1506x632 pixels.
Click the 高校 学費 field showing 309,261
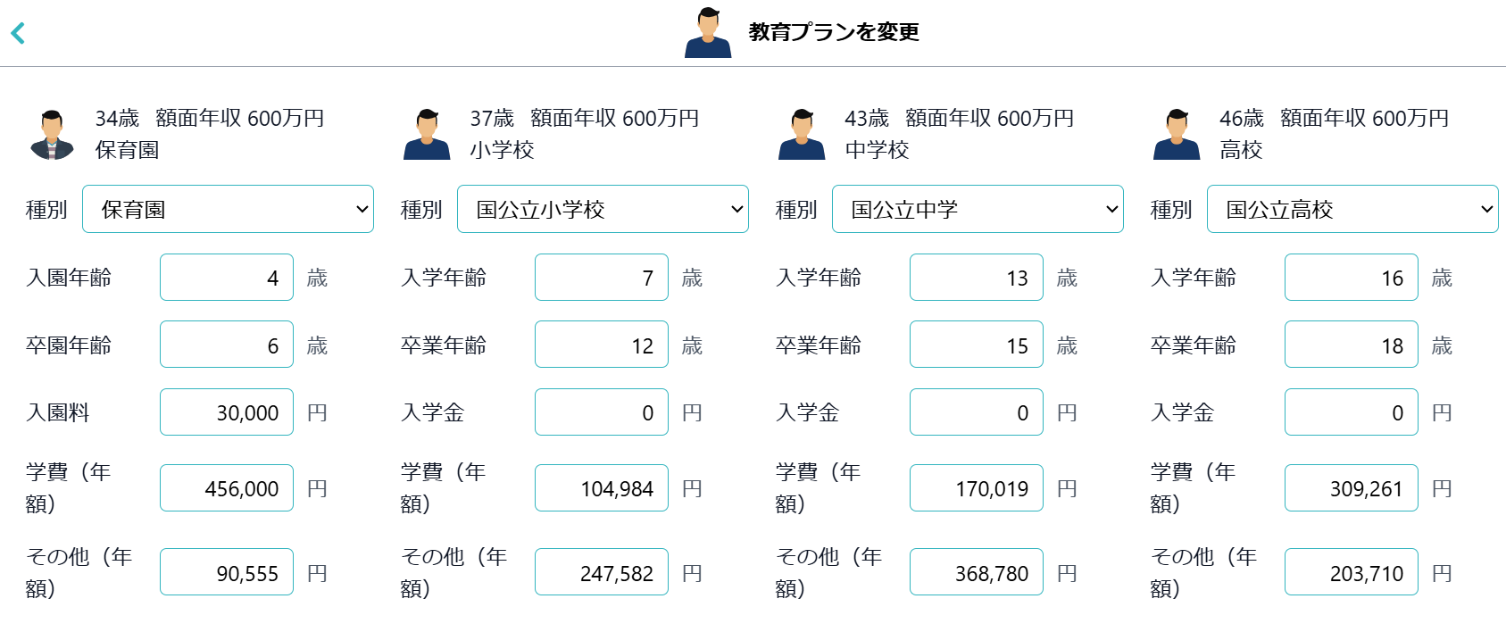pyautogui.click(x=1351, y=487)
